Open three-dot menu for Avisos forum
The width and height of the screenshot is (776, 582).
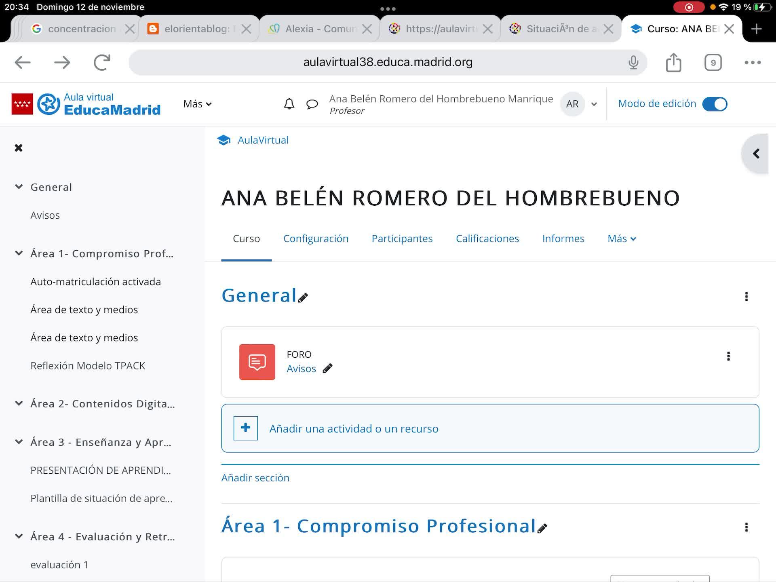(x=728, y=356)
